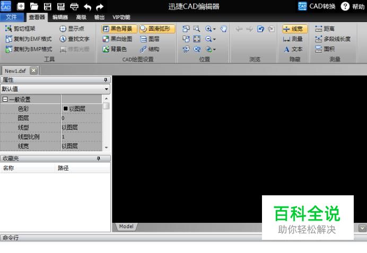367x253 pixels.
Task: Click the Print icon in title bar
Action: (74, 6)
